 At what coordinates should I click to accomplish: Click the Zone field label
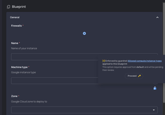pyautogui.click(x=14, y=96)
